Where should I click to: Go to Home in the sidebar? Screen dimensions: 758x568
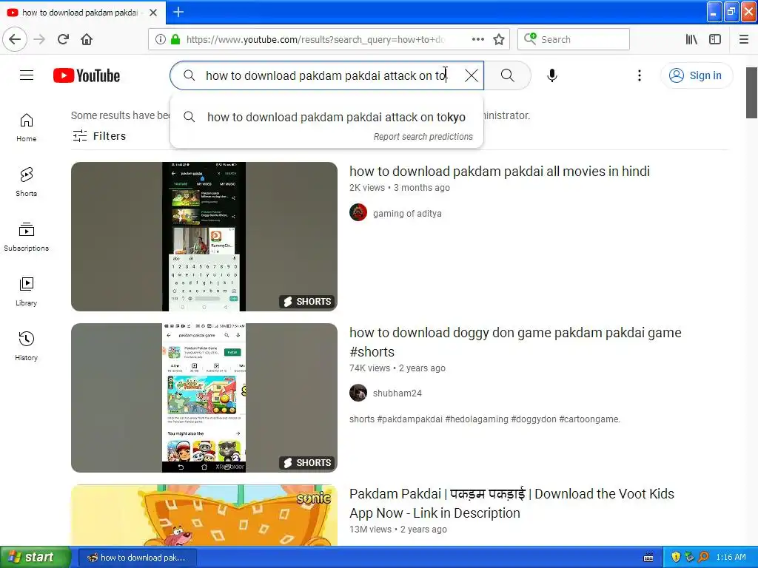pyautogui.click(x=27, y=127)
